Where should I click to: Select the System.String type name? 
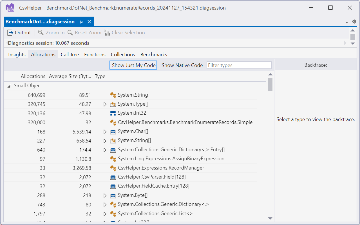click(x=133, y=95)
